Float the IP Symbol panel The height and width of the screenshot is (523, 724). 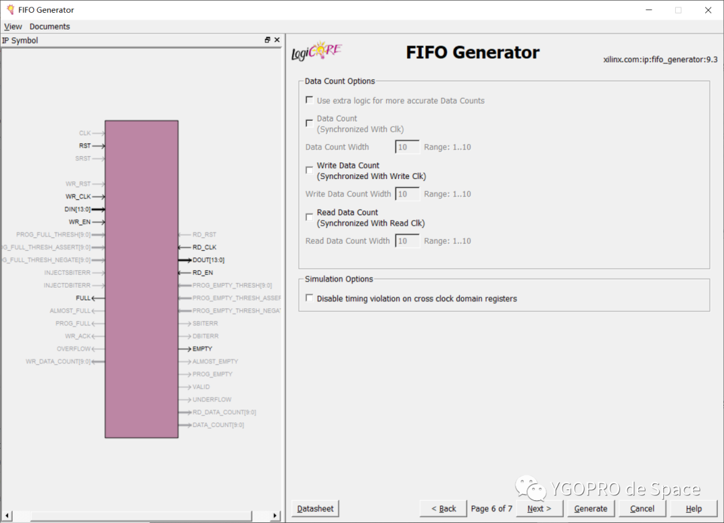click(x=267, y=40)
